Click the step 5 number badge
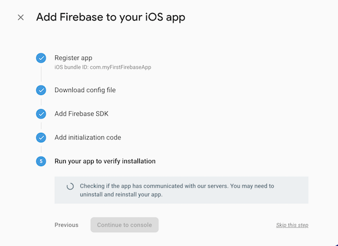The width and height of the screenshot is (338, 246). point(41,161)
